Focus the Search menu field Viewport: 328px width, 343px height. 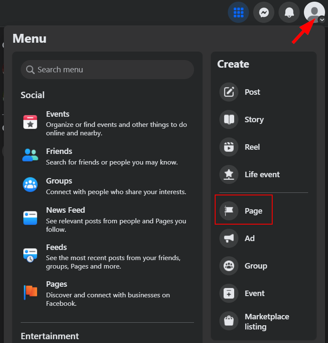click(x=107, y=69)
